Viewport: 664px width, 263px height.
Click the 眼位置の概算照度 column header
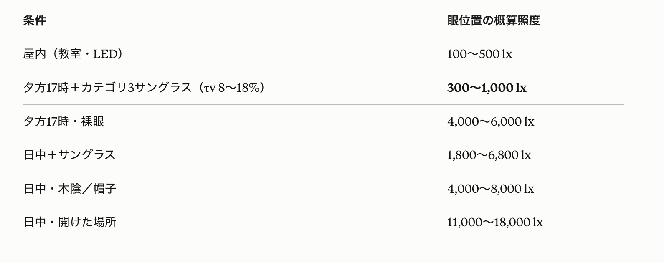494,20
